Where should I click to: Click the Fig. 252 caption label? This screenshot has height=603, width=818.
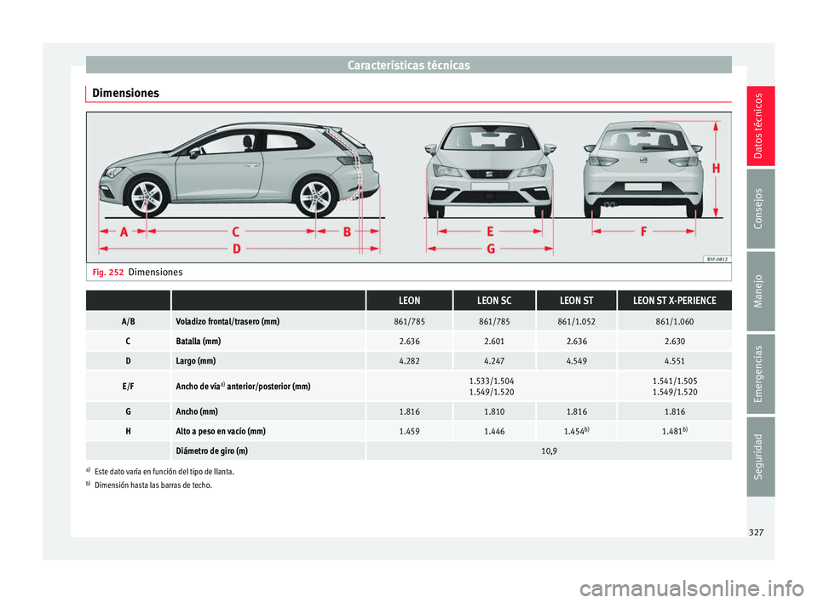point(108,272)
